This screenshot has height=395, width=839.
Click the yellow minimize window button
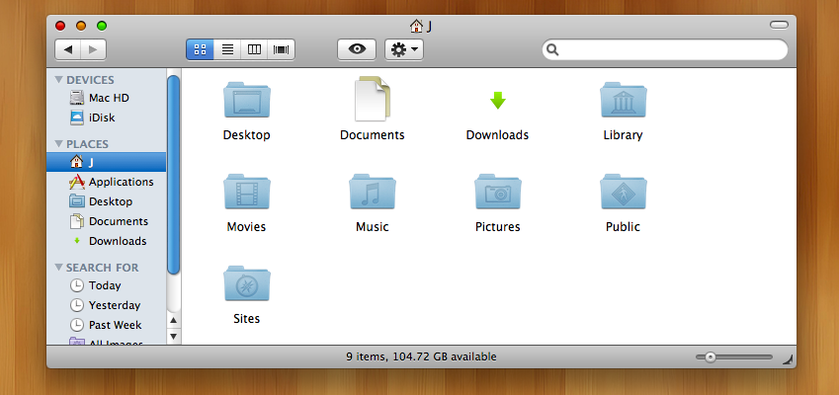click(81, 26)
